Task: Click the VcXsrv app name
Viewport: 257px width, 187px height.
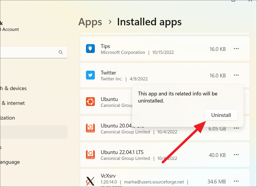Action: click(108, 176)
